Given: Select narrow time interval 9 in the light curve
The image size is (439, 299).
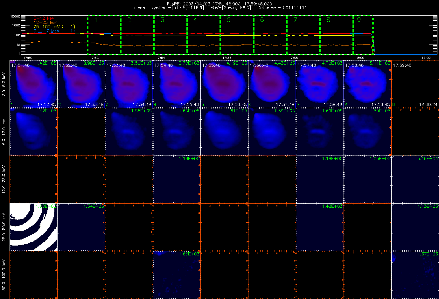Looking at the screenshot, I should tap(363, 35).
